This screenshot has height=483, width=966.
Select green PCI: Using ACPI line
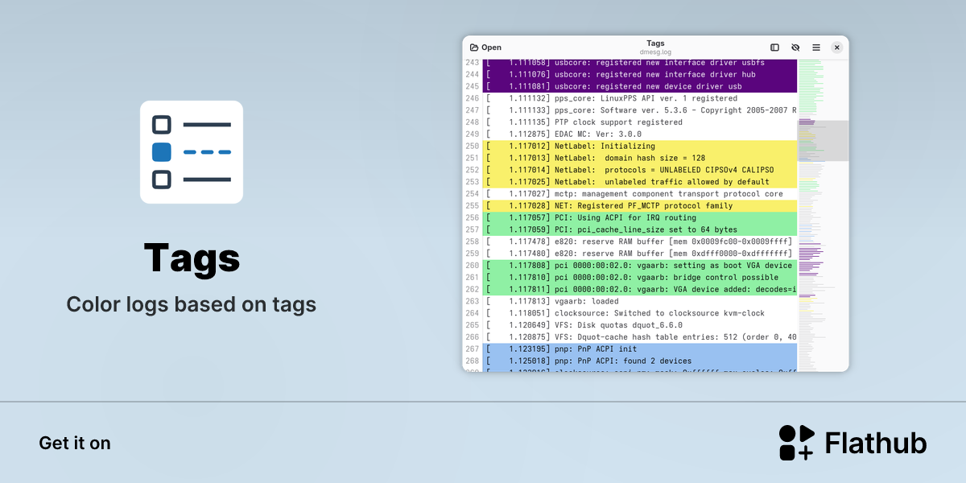tap(640, 217)
